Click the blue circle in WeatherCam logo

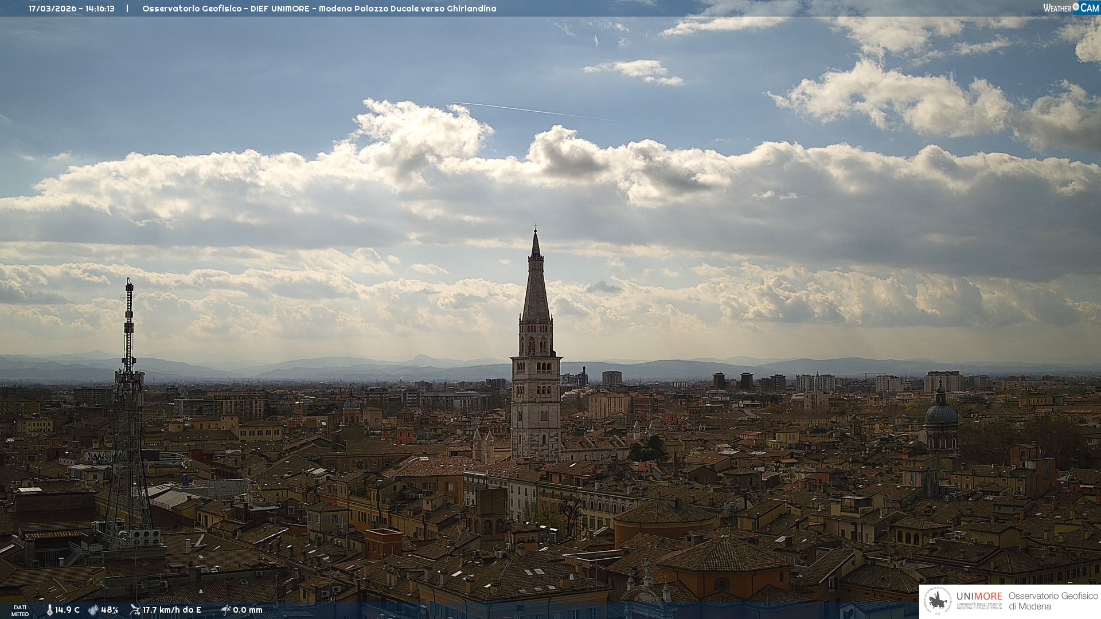pyautogui.click(x=1076, y=7)
